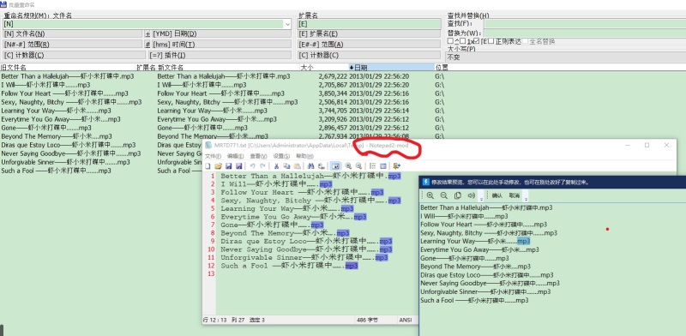
Task: Click 确认 in the preview panel
Action: point(497,195)
